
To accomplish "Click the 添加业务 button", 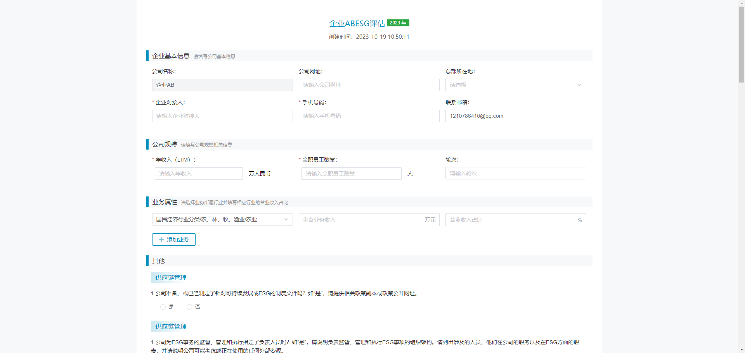I will pyautogui.click(x=174, y=239).
